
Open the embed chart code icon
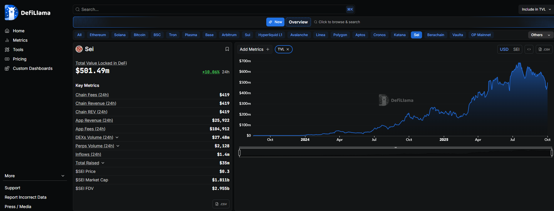click(x=529, y=49)
